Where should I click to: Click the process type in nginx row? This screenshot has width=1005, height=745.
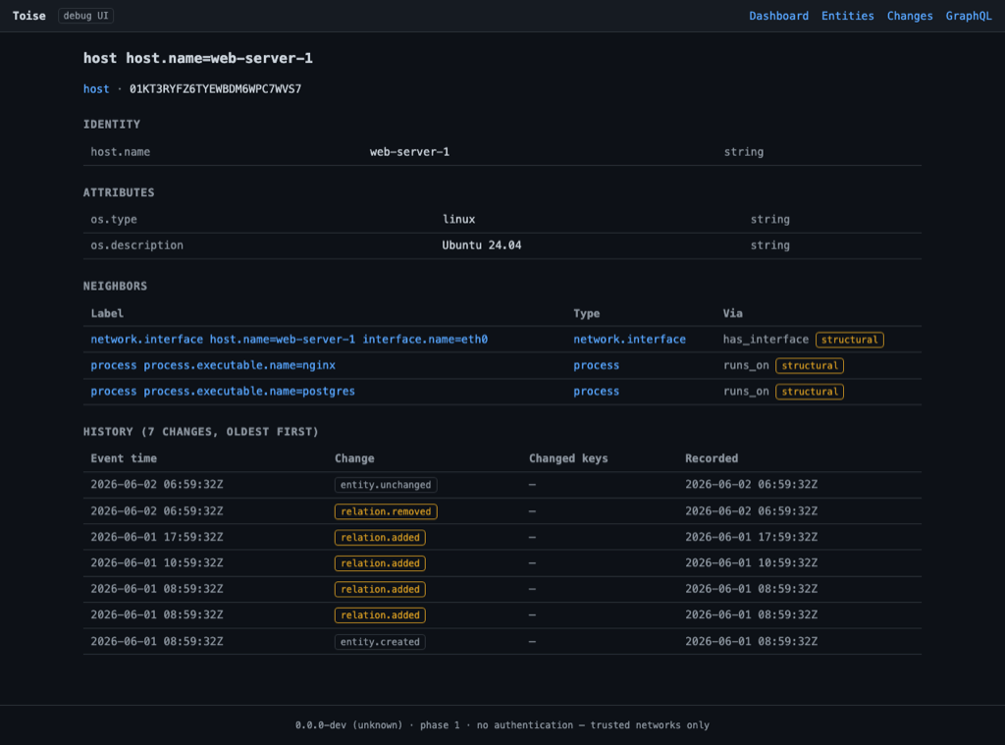point(596,365)
